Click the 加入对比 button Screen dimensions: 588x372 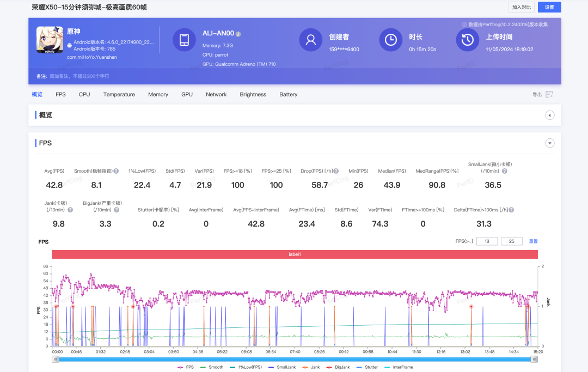coord(521,7)
